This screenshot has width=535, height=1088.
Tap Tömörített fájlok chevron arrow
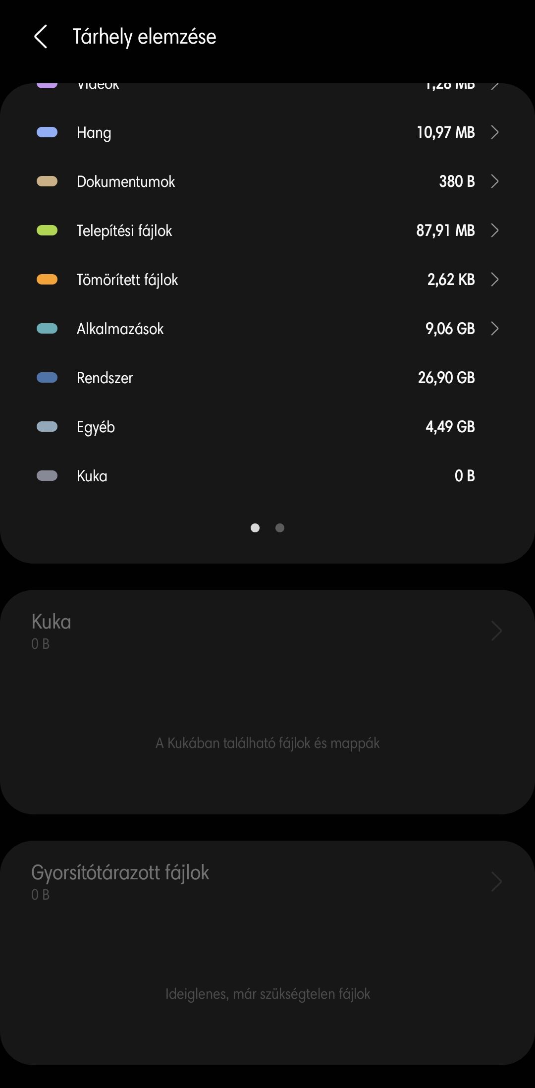[x=494, y=280]
